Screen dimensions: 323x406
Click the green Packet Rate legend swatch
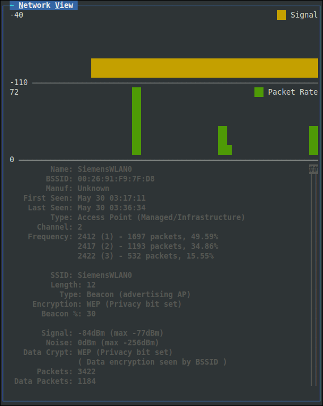coord(259,92)
